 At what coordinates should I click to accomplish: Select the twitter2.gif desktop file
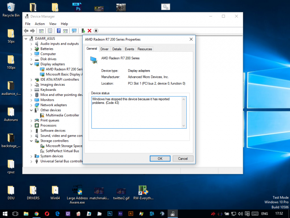click(x=121, y=194)
